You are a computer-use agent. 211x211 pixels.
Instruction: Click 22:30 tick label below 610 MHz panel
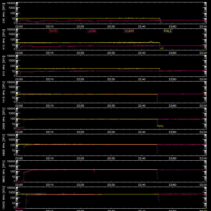click(x=111, y=79)
